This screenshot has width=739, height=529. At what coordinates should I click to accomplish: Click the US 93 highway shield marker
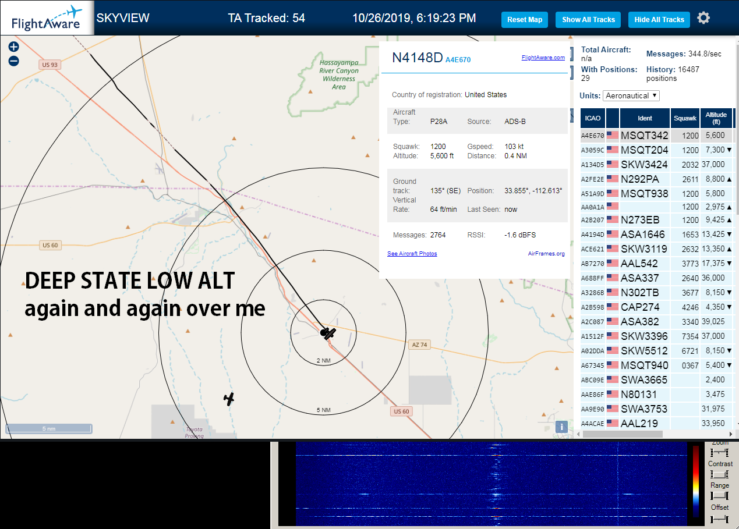click(50, 65)
